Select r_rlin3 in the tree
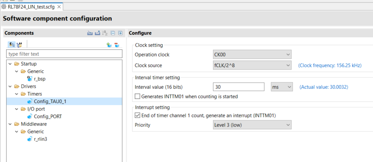 point(40,139)
